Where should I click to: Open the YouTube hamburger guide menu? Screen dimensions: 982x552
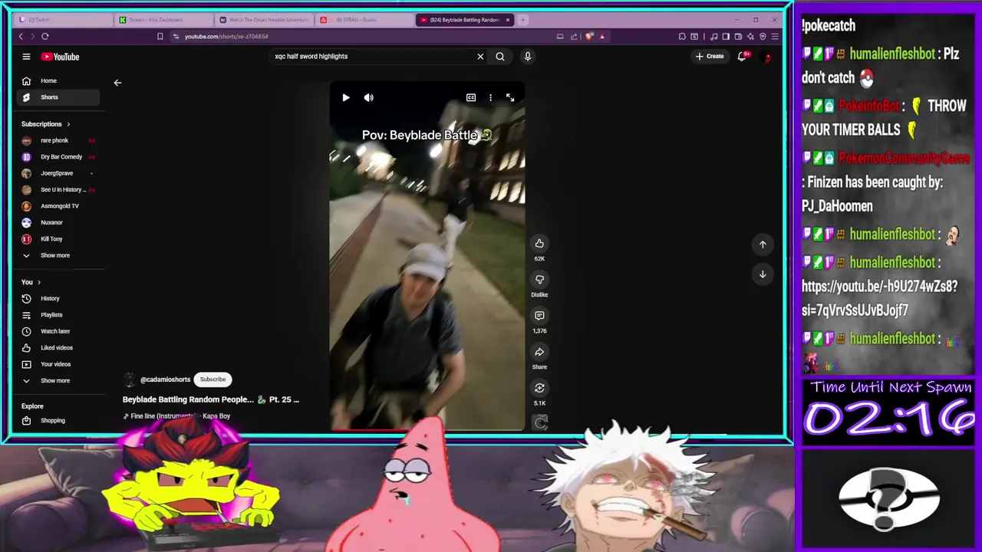26,56
